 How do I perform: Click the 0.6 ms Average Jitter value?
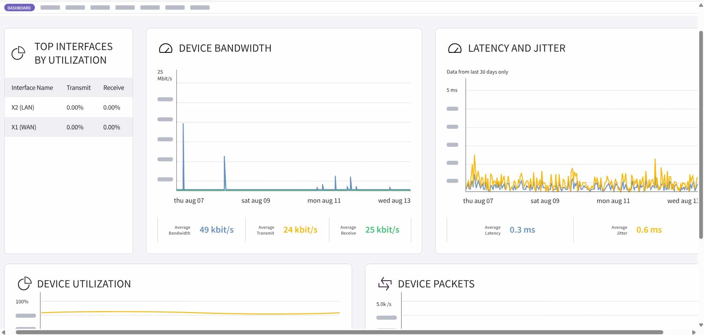pyautogui.click(x=649, y=229)
